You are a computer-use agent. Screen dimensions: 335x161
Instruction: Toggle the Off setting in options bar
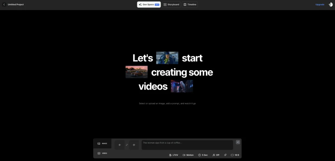(x=216, y=155)
